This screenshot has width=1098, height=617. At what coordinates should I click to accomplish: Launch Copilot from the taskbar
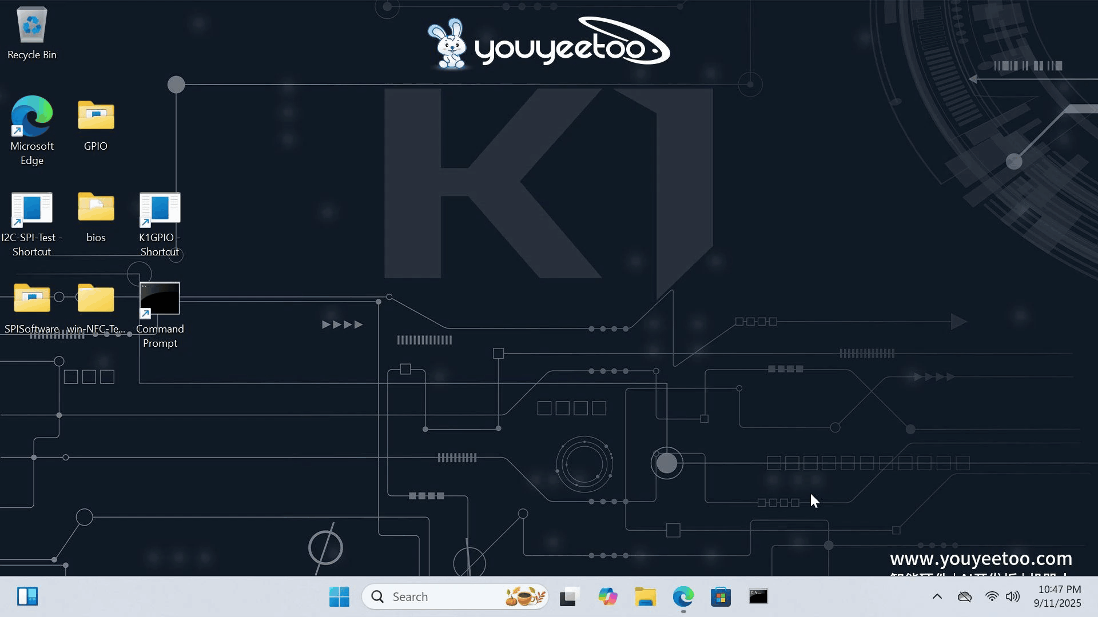tap(608, 596)
